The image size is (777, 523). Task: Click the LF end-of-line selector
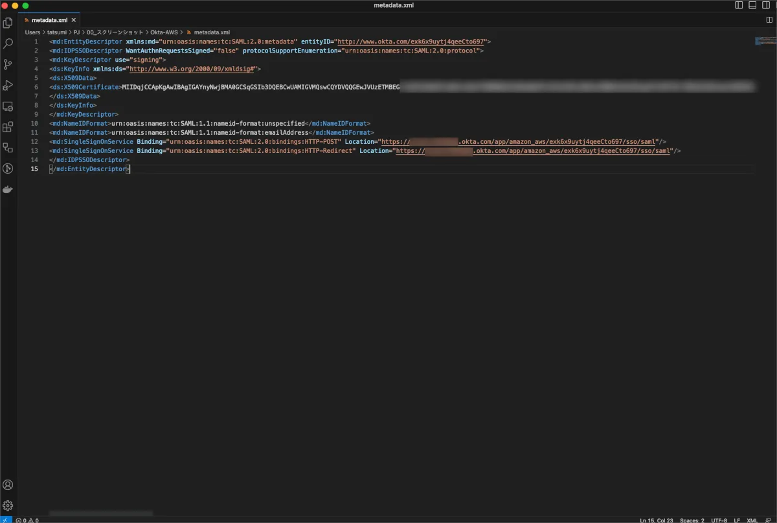(x=737, y=520)
